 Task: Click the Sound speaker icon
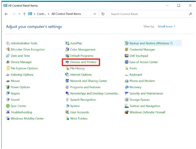click(x=8, y=100)
